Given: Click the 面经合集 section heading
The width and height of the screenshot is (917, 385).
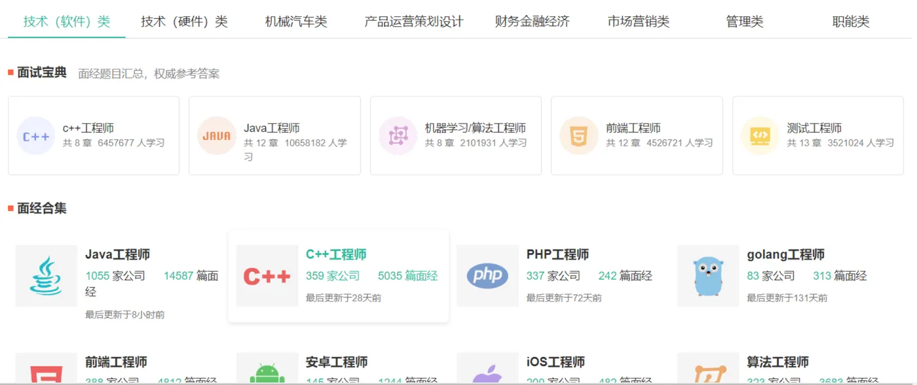Looking at the screenshot, I should [x=42, y=209].
